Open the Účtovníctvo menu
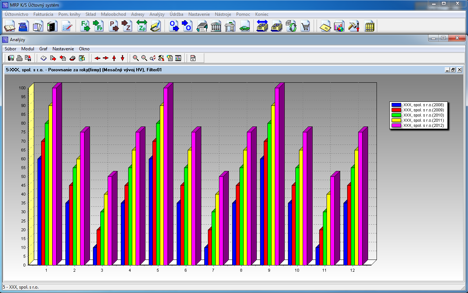 17,14
